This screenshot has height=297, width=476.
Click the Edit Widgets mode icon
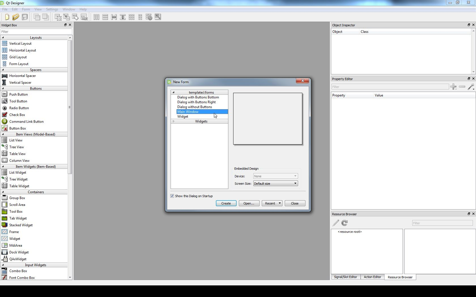[58, 17]
